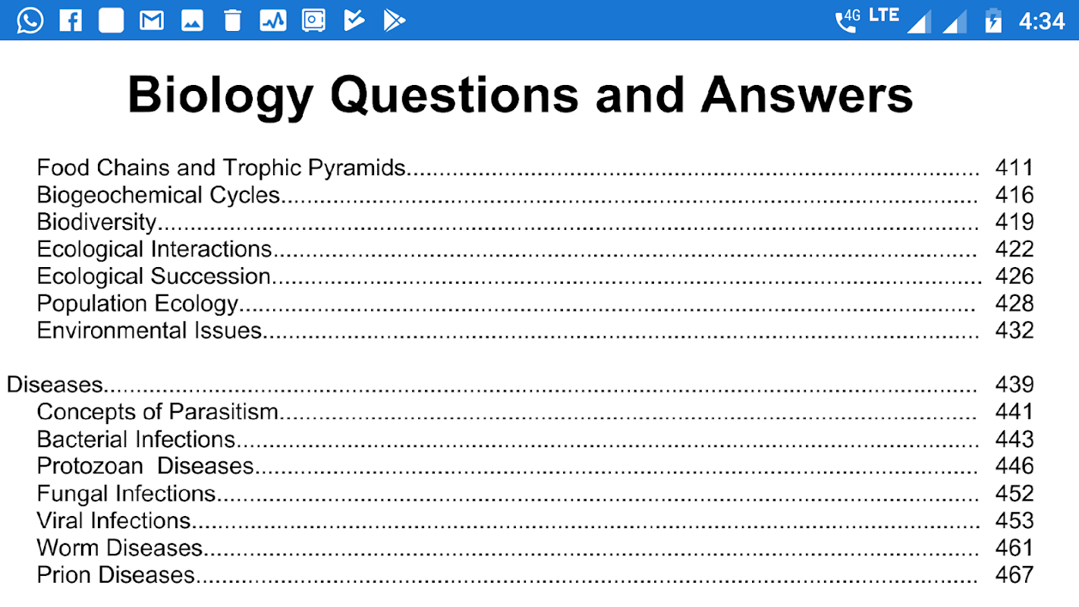Tap page number 441
Image resolution: width=1079 pixels, height=607 pixels.
click(x=1015, y=412)
